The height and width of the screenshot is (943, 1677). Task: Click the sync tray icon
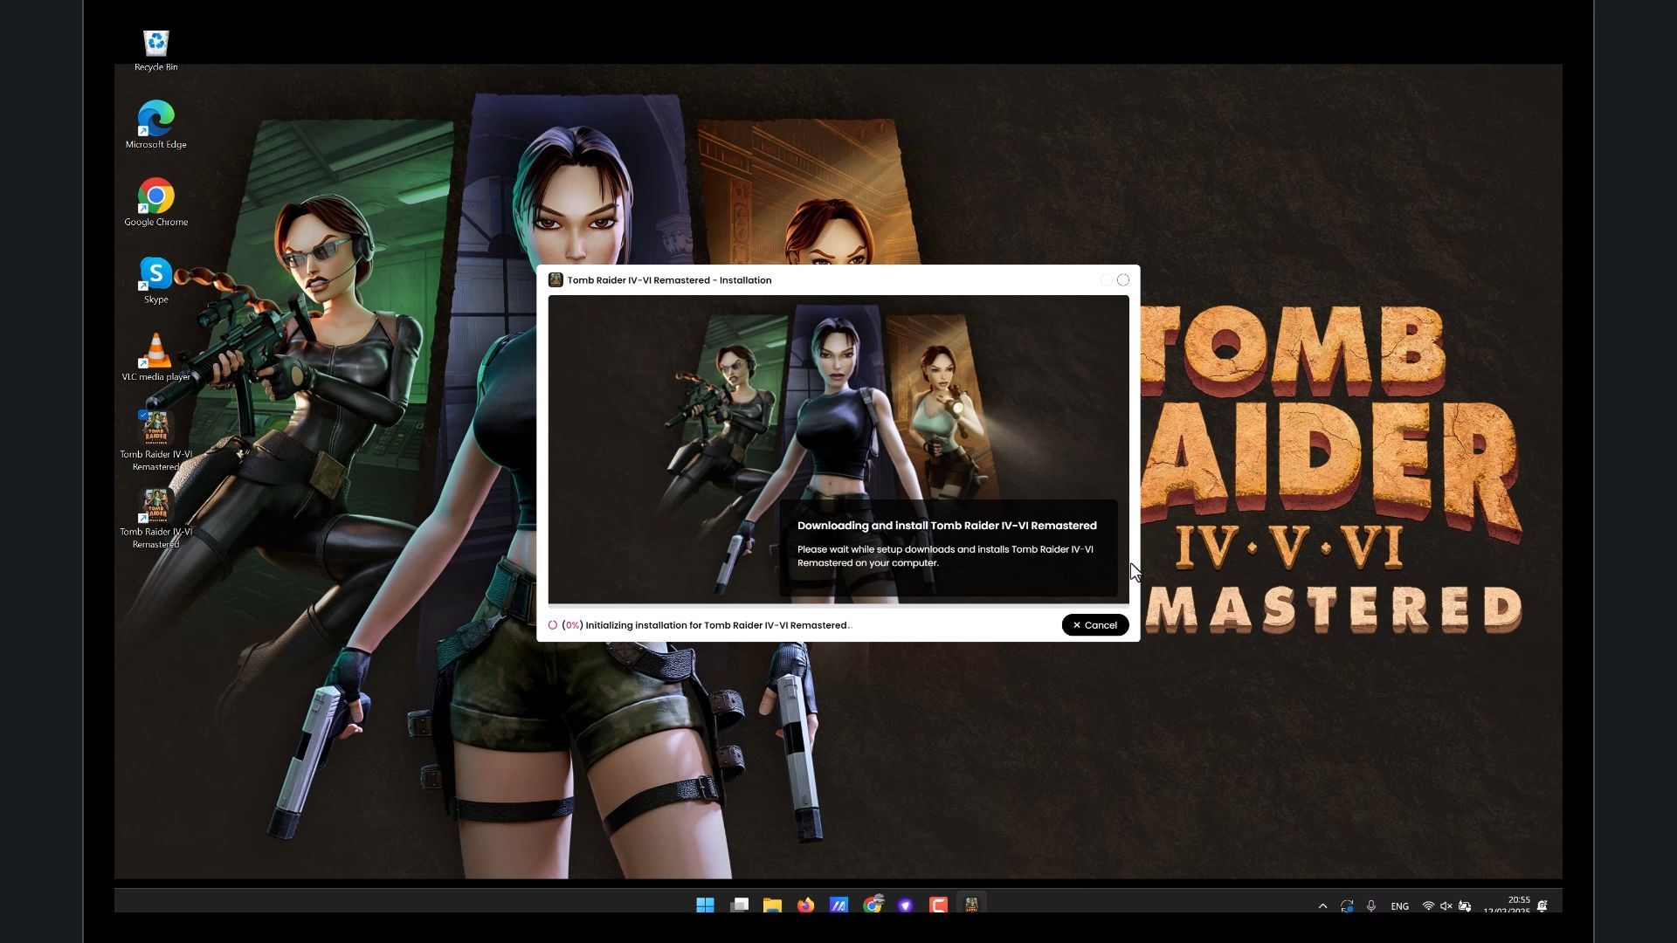(1347, 906)
